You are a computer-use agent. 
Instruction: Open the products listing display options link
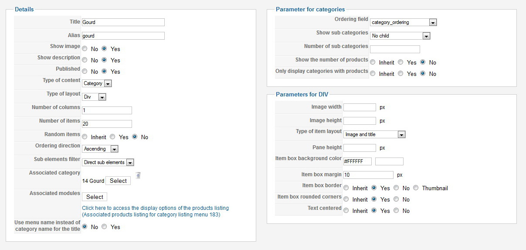click(x=155, y=211)
